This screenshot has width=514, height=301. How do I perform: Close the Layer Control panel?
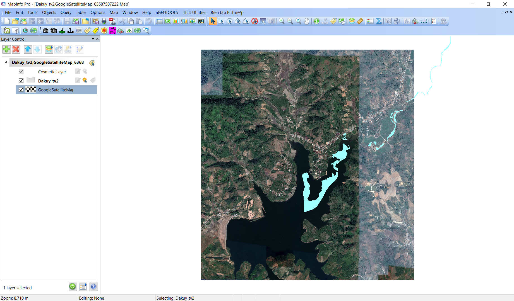[97, 39]
